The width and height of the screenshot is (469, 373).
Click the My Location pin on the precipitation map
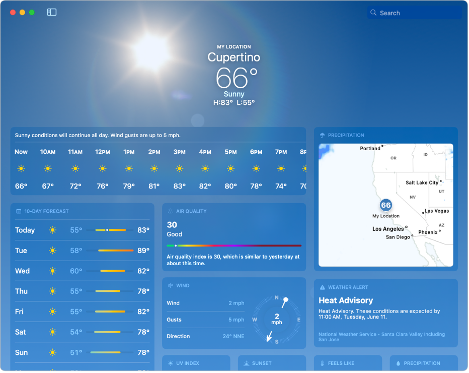pos(385,206)
